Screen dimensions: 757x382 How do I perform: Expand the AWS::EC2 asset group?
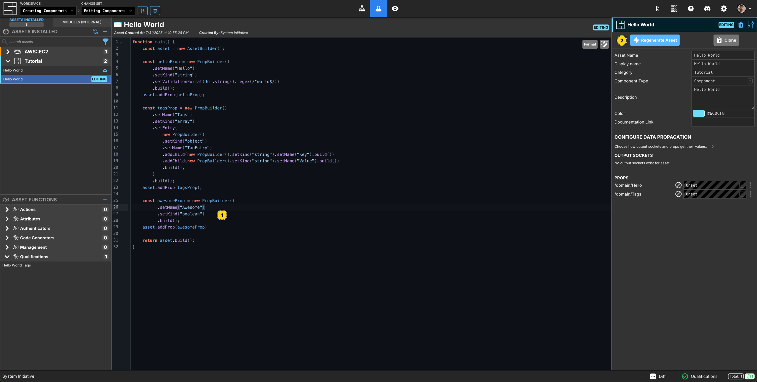click(8, 51)
